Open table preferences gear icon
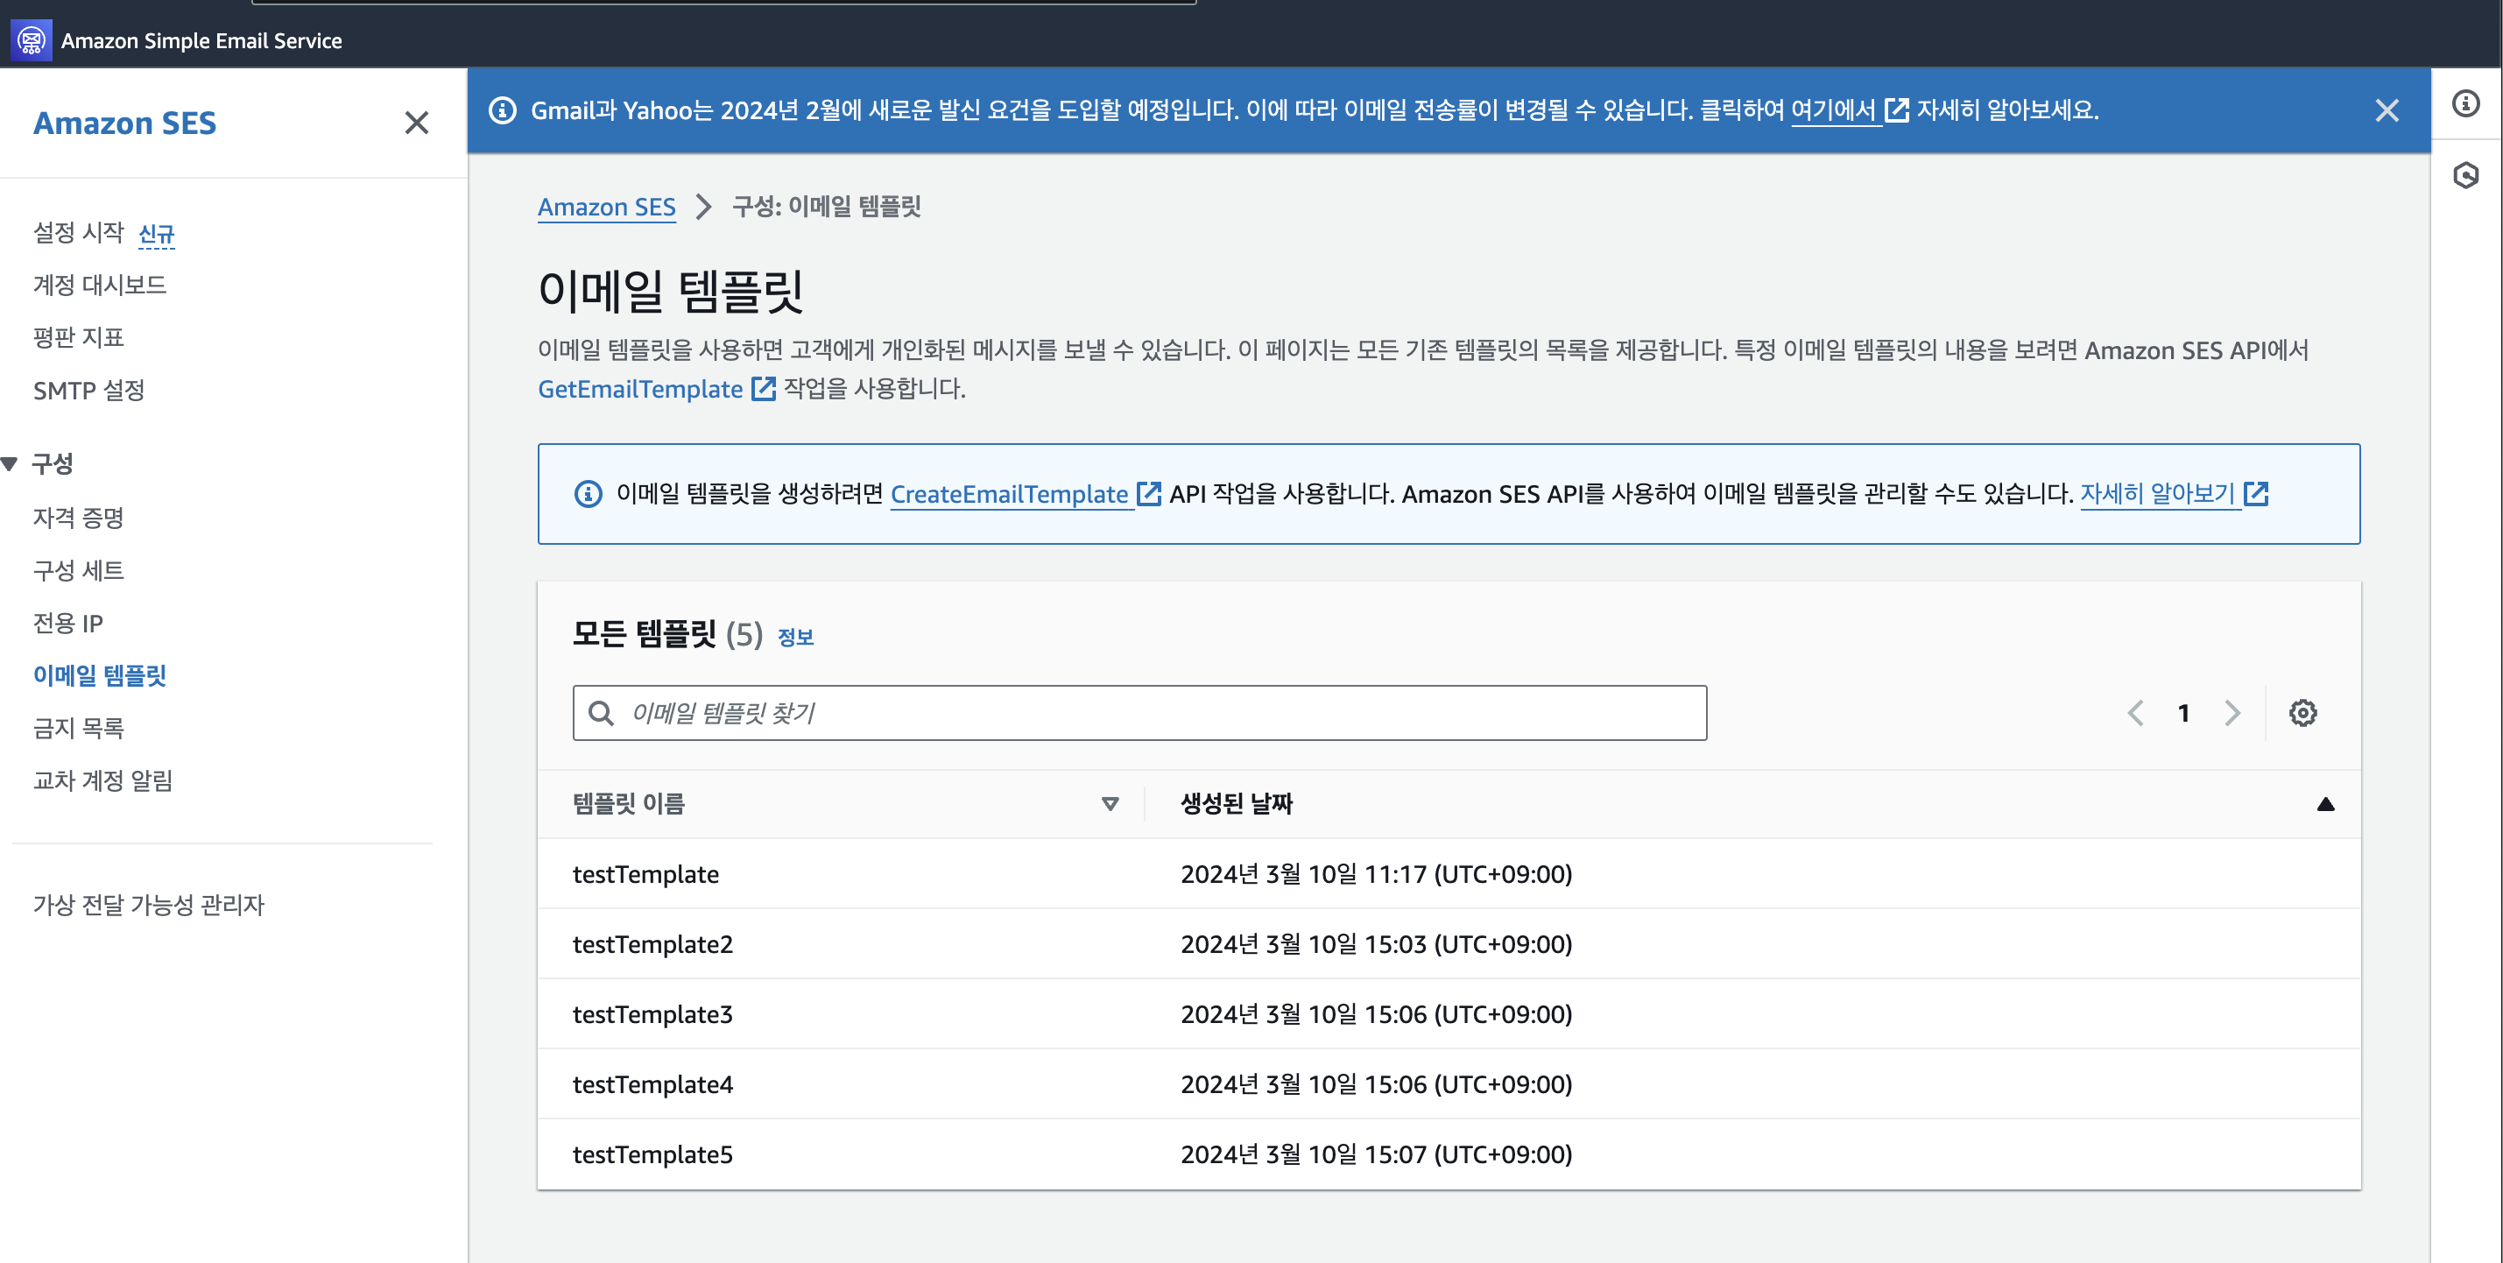 (2302, 713)
